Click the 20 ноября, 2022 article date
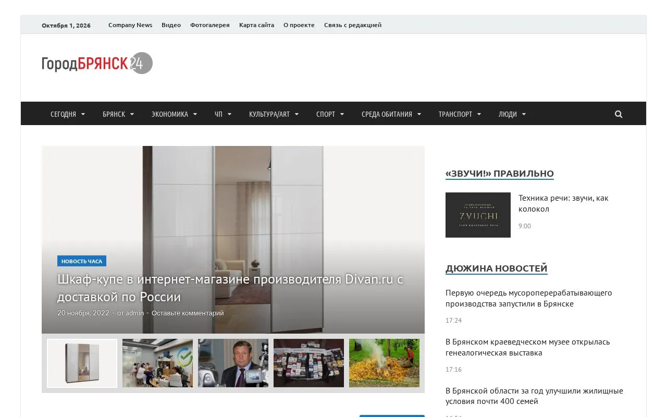This screenshot has width=667, height=417. (83, 313)
